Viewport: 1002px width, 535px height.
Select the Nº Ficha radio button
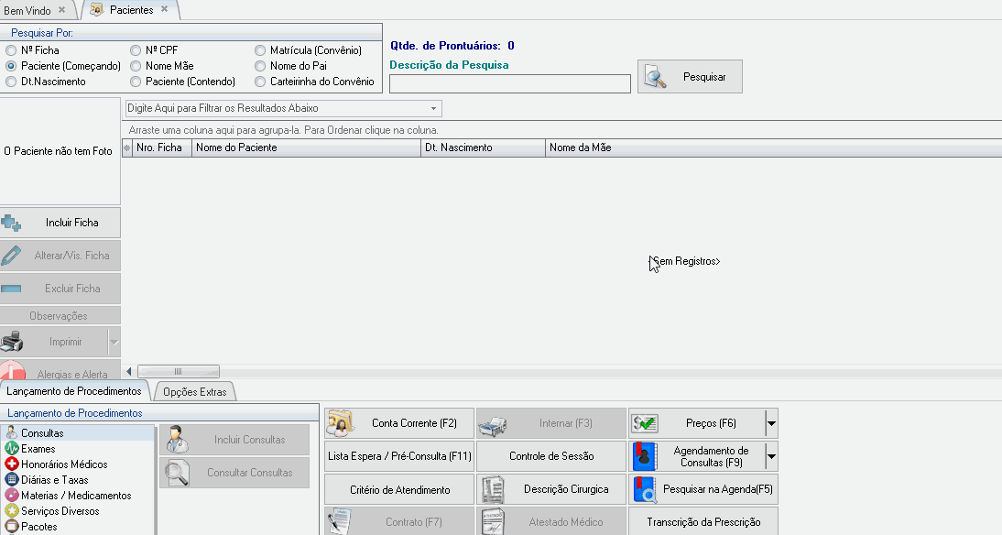[11, 50]
